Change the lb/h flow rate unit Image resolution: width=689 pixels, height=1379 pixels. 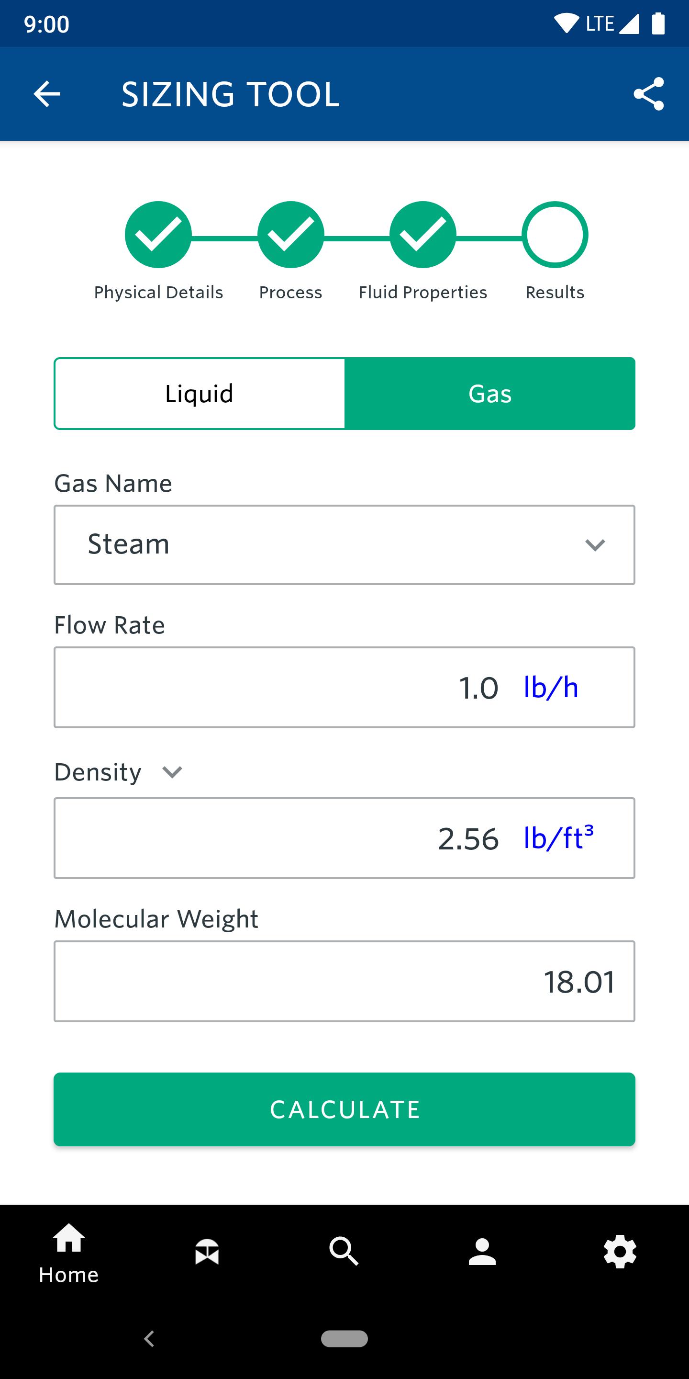(550, 688)
